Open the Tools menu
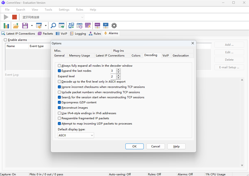The image size is (249, 176). [x=48, y=10]
